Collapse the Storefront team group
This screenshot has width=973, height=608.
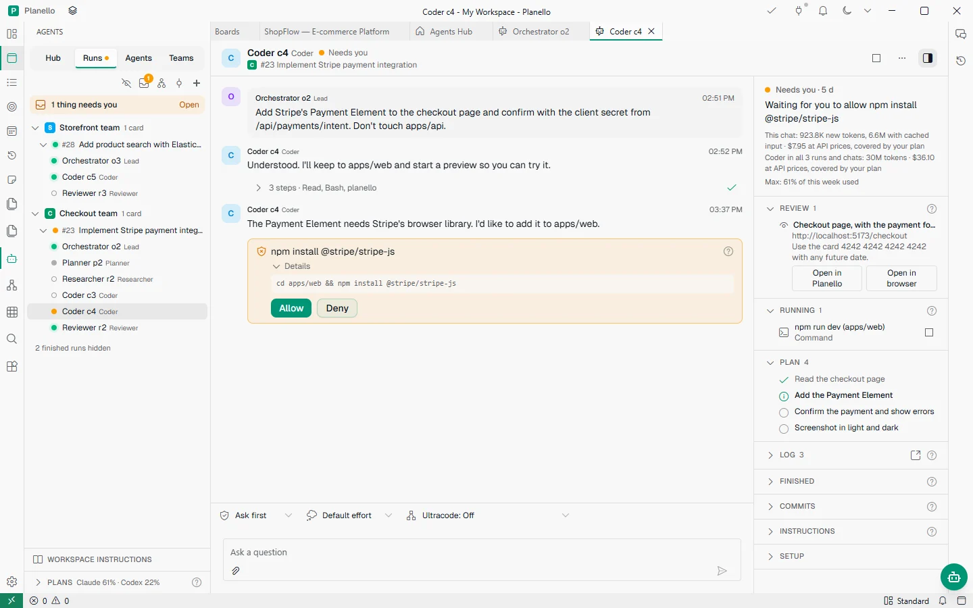coord(36,128)
